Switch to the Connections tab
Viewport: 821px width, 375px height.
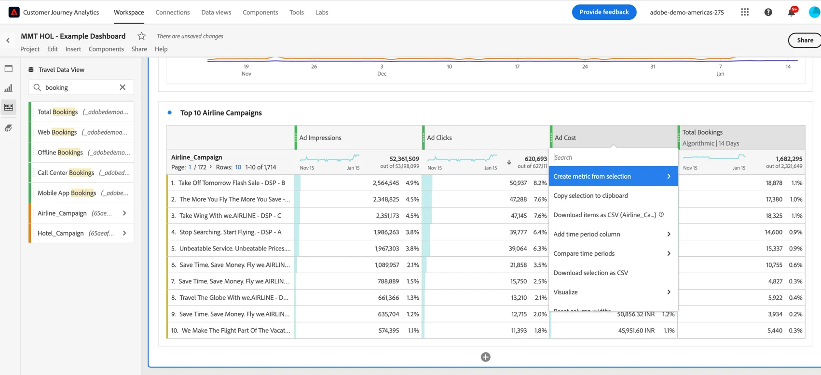(x=173, y=12)
